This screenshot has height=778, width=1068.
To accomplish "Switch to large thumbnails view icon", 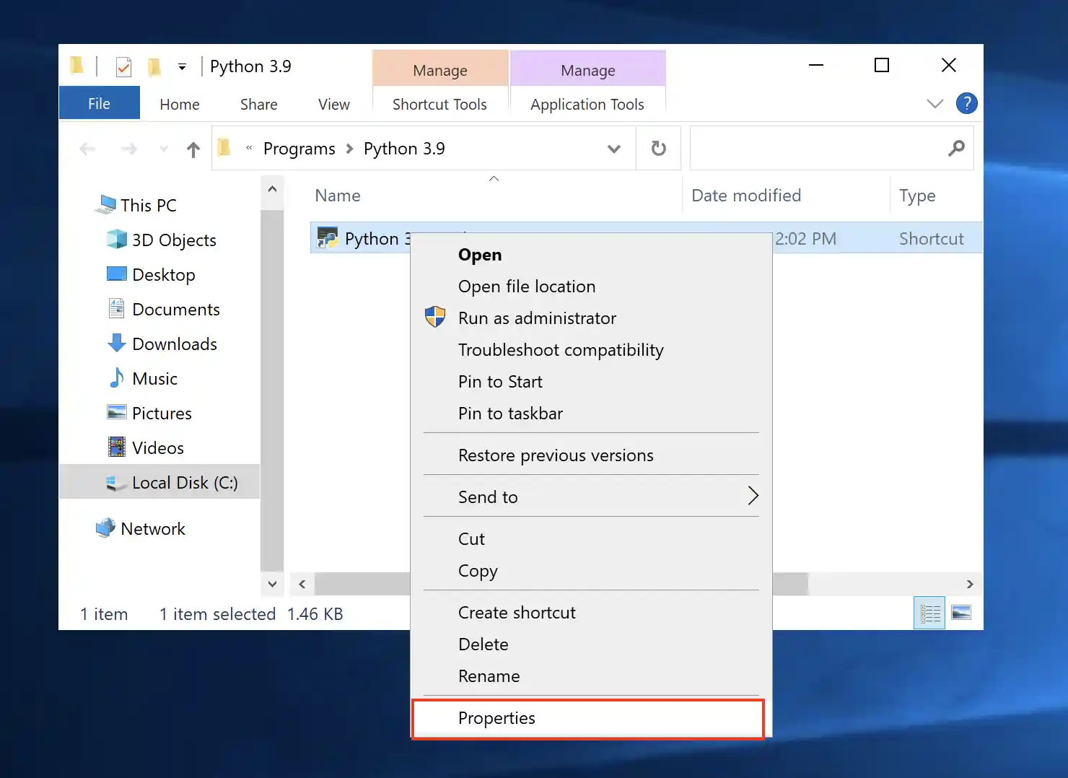I will tap(961, 613).
